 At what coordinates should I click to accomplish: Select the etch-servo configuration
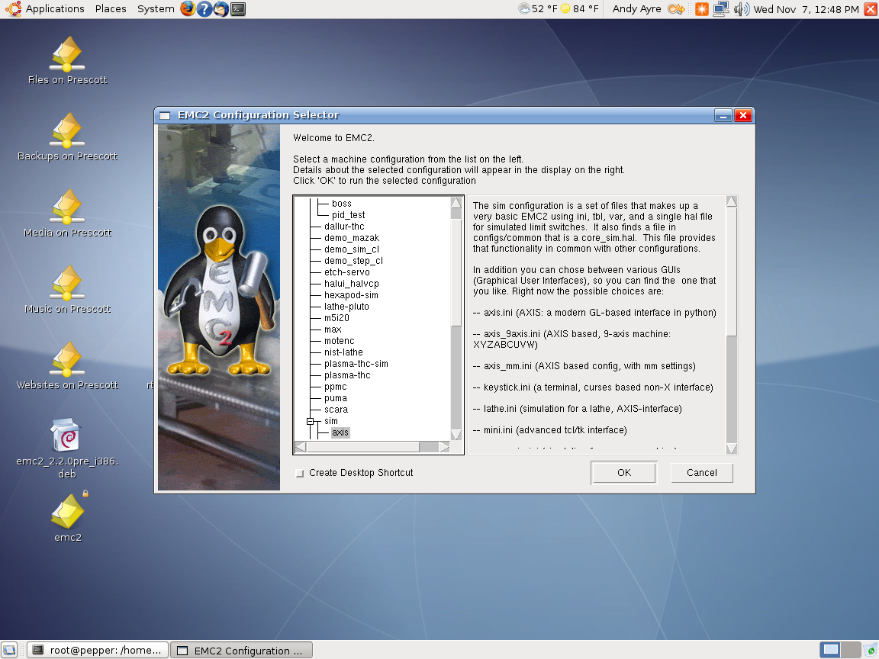[x=346, y=272]
